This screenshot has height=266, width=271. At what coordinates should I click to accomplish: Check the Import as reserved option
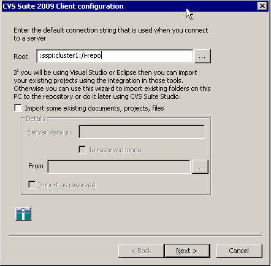[x=32, y=185]
